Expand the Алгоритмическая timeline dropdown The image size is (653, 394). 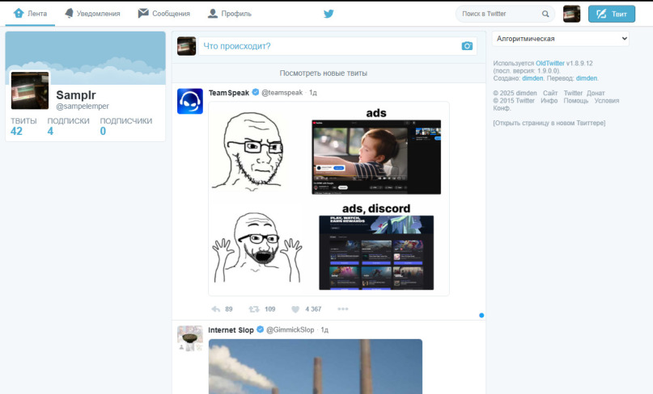tap(560, 39)
